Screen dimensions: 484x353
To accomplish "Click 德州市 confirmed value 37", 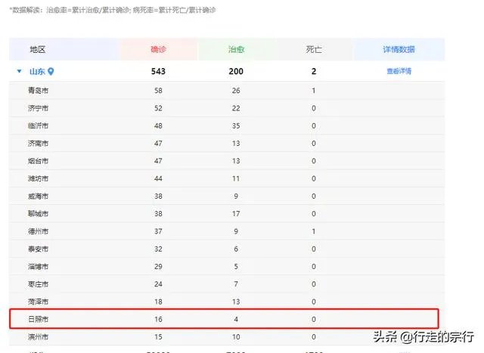I will [158, 231].
